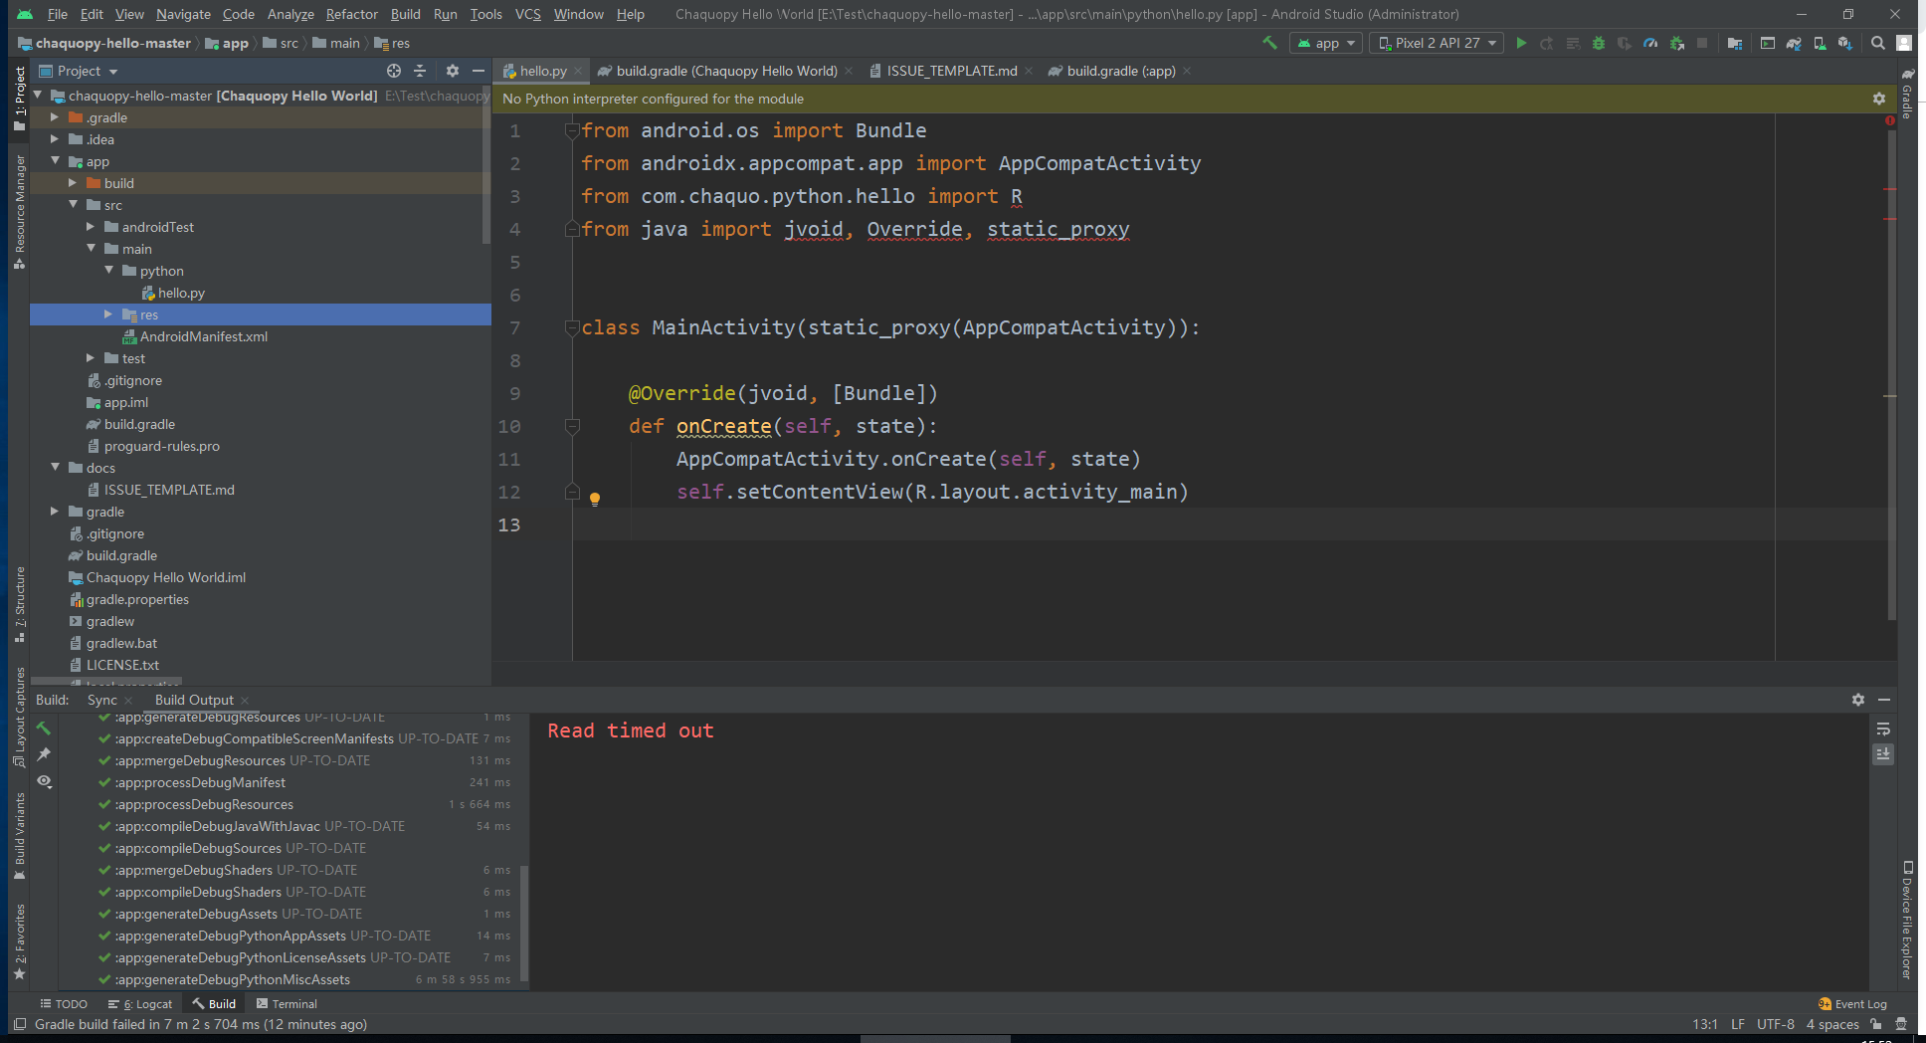Select hello.py in the Project tree

click(181, 293)
